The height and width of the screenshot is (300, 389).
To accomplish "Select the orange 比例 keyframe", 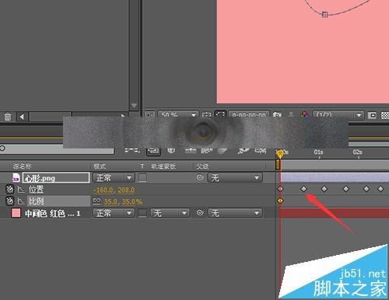I will tap(280, 201).
